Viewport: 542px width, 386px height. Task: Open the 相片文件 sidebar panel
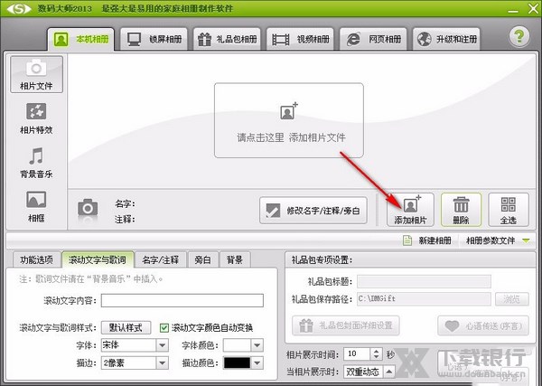coord(35,75)
